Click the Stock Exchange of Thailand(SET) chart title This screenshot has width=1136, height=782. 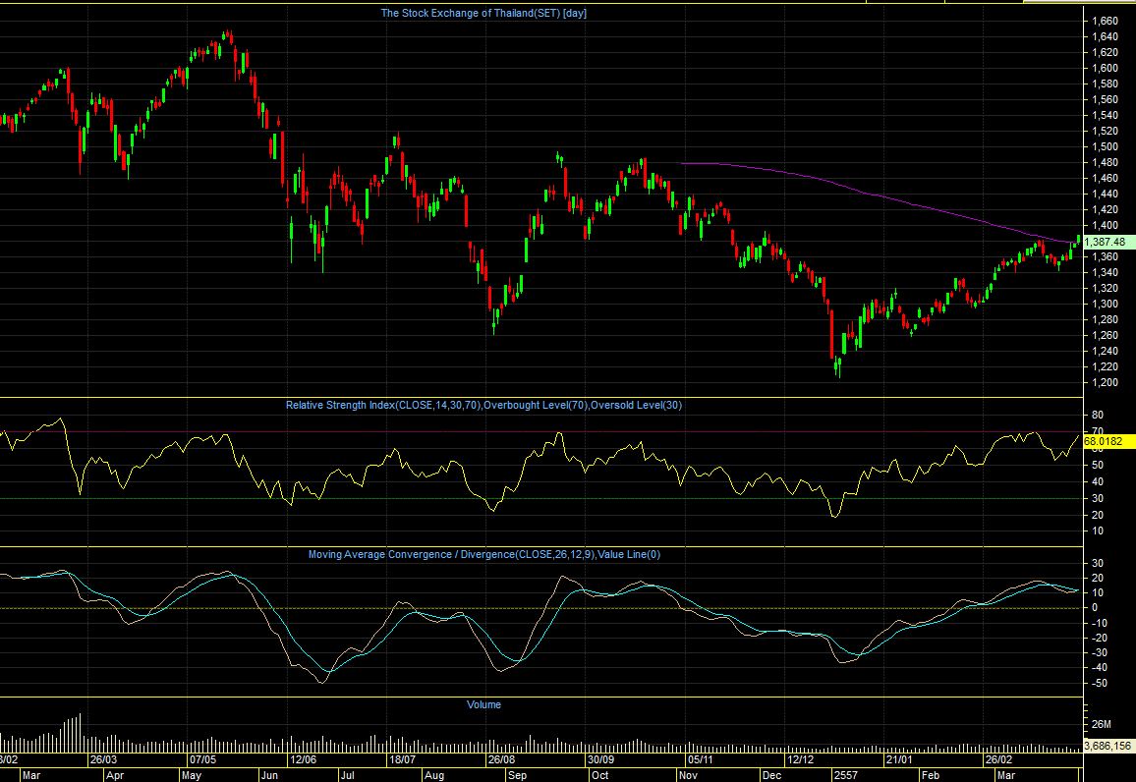tap(483, 13)
